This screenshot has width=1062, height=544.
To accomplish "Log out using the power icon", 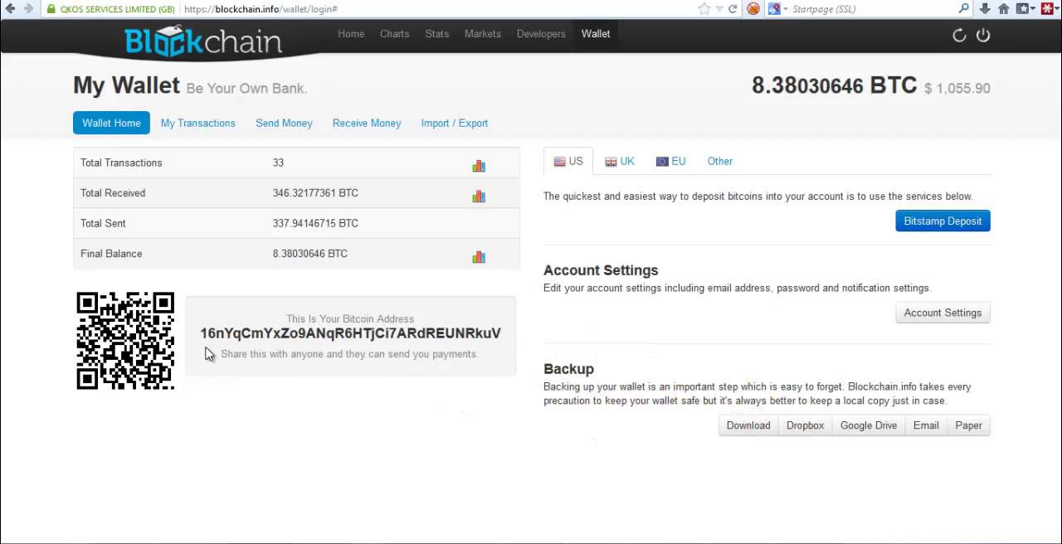I will (x=983, y=35).
